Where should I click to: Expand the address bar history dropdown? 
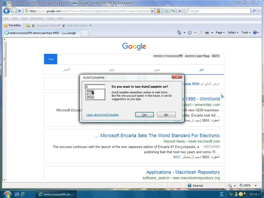152,11
